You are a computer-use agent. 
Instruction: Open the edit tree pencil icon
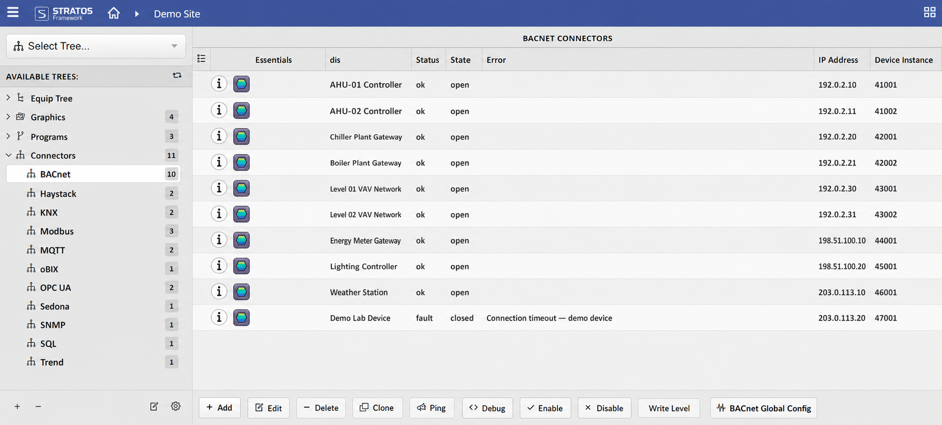pos(154,406)
